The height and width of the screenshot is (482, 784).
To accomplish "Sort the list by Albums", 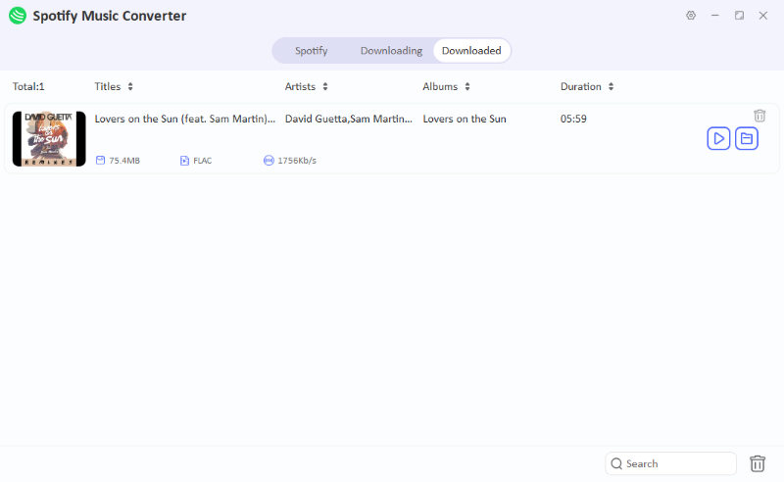I will click(x=467, y=86).
